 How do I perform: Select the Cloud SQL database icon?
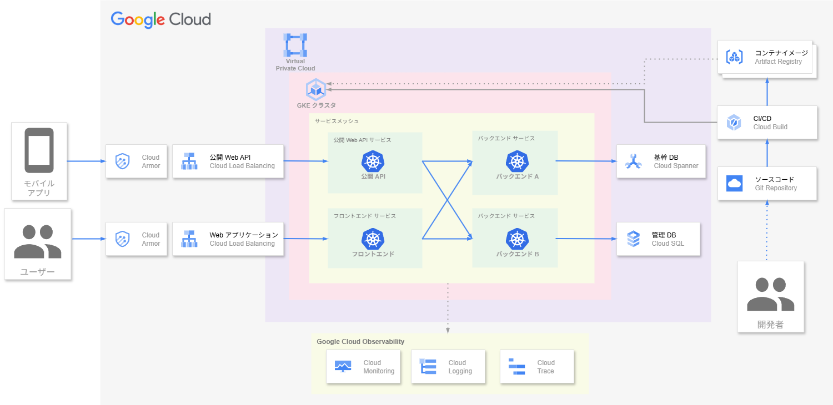click(633, 239)
